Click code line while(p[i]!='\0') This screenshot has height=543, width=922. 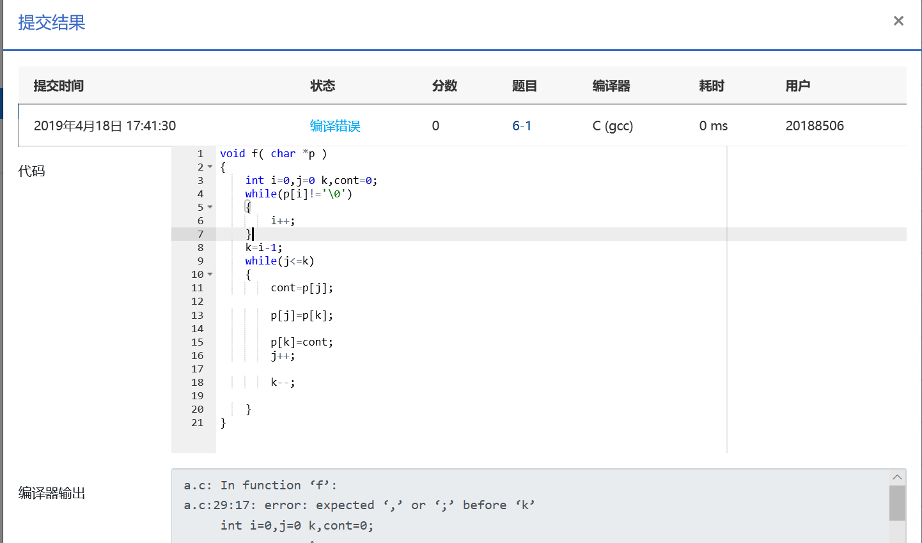pyautogui.click(x=299, y=194)
